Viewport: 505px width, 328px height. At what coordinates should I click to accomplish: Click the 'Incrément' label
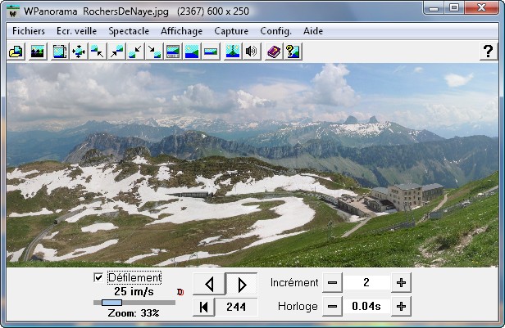pos(294,283)
